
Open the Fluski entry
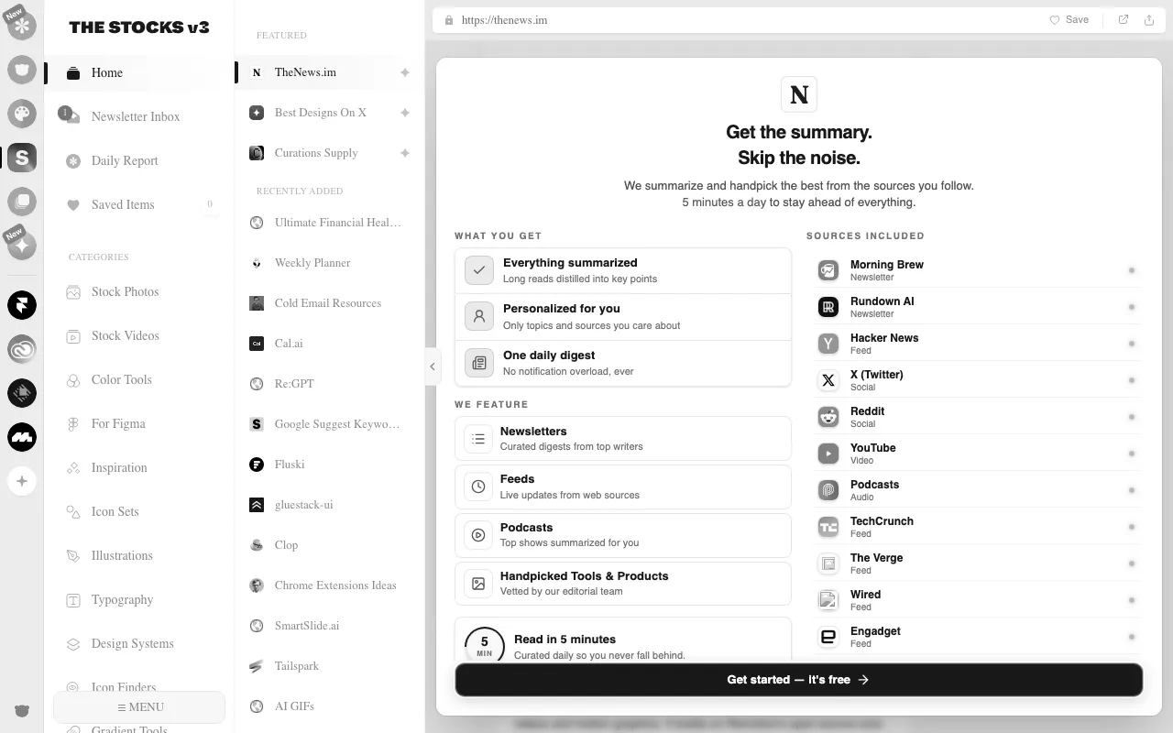tap(330, 465)
